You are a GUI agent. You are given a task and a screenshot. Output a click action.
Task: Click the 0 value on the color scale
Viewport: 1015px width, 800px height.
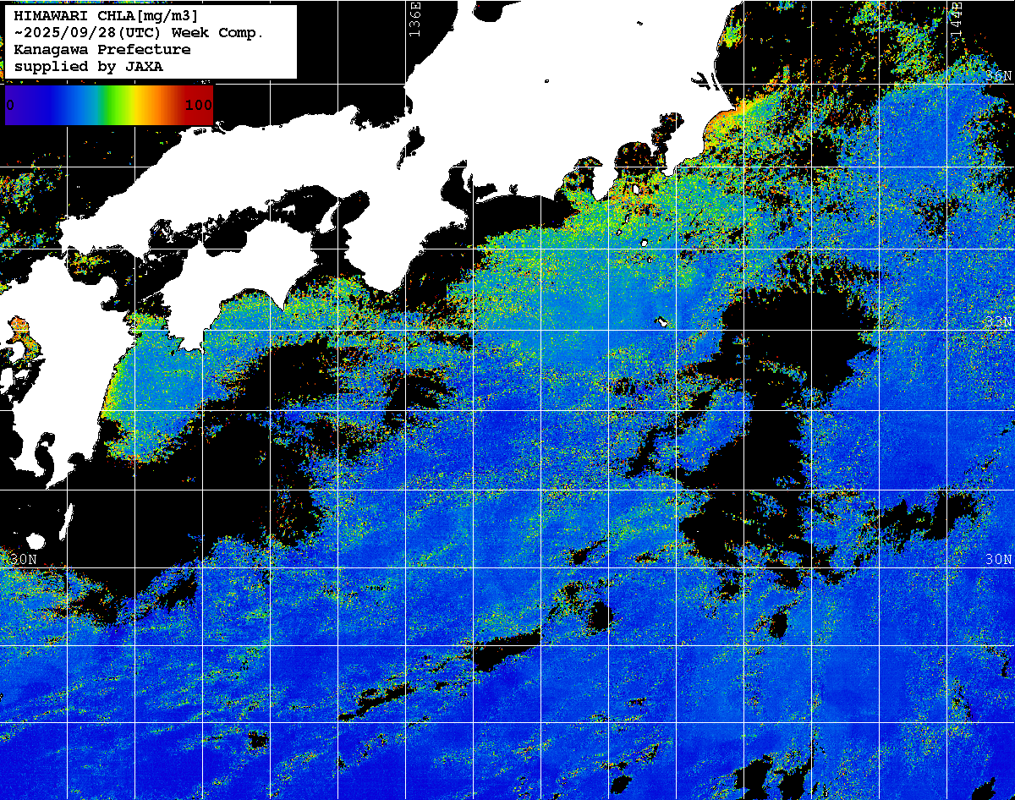(10, 106)
